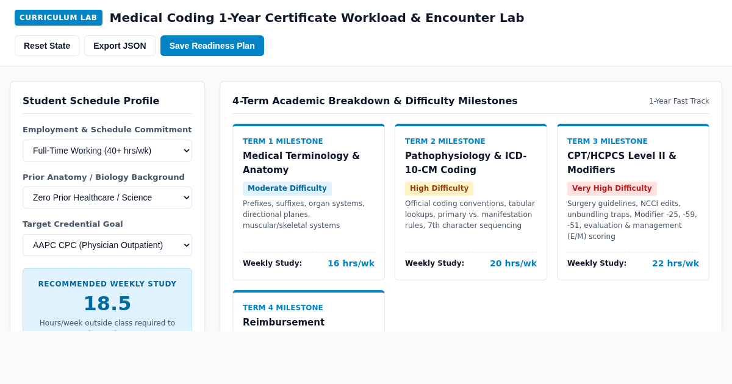
Task: Click the 18.5 recommended hours figure
Action: [x=107, y=304]
